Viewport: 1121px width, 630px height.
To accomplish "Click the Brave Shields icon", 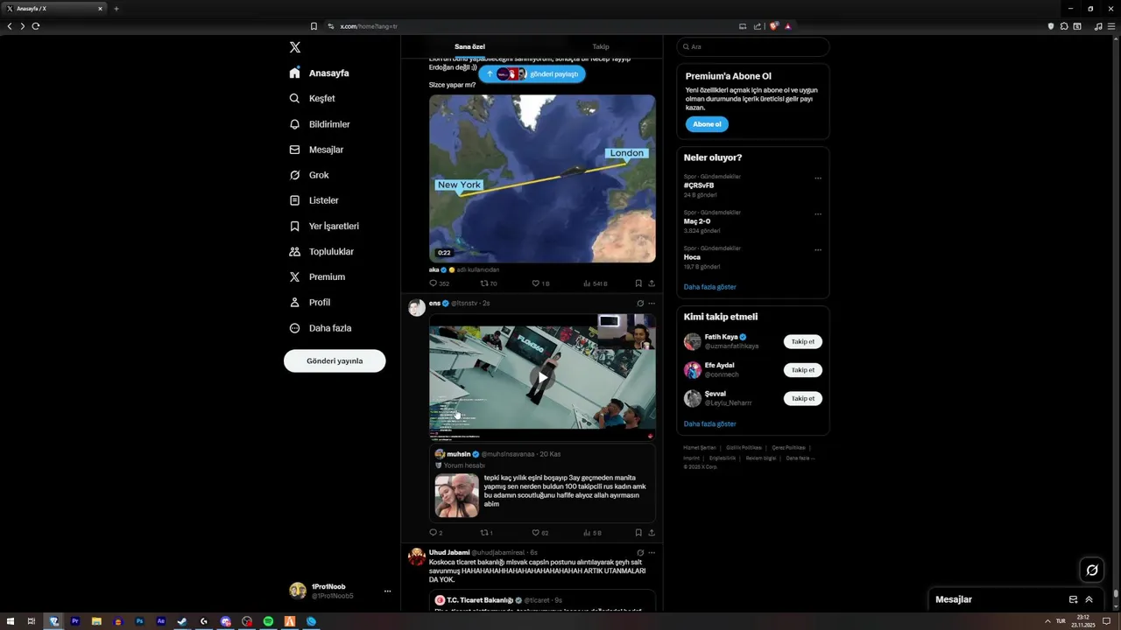I will [x=774, y=26].
